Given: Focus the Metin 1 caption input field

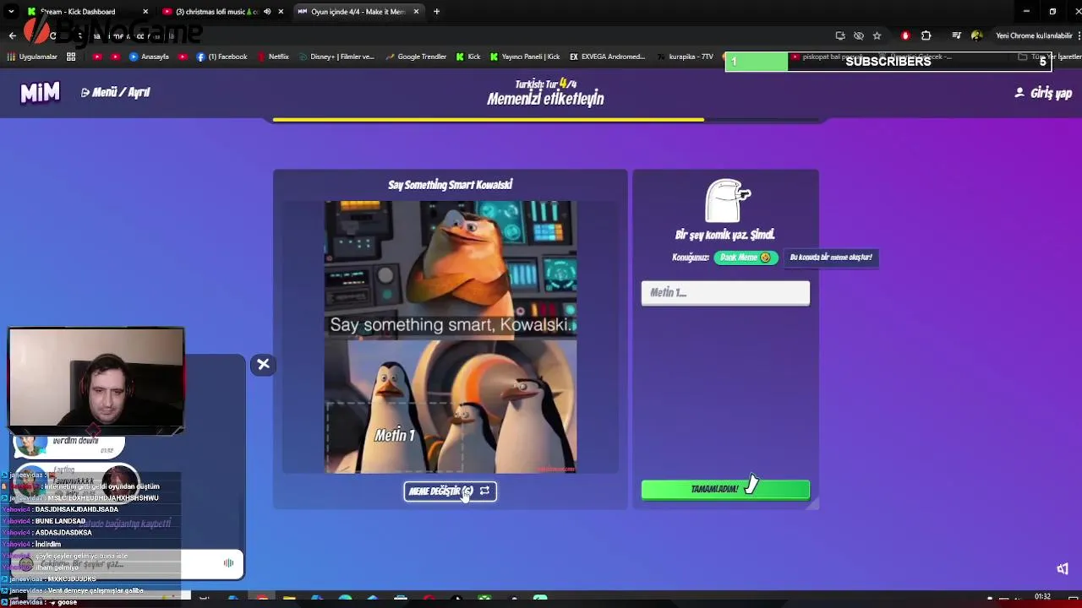Looking at the screenshot, I should [x=725, y=292].
